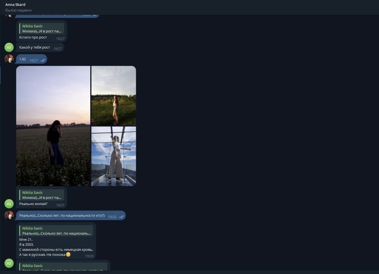Click the "был(а) недавно" last seen status
Screen dimensions: 379x274
click(x=18, y=10)
